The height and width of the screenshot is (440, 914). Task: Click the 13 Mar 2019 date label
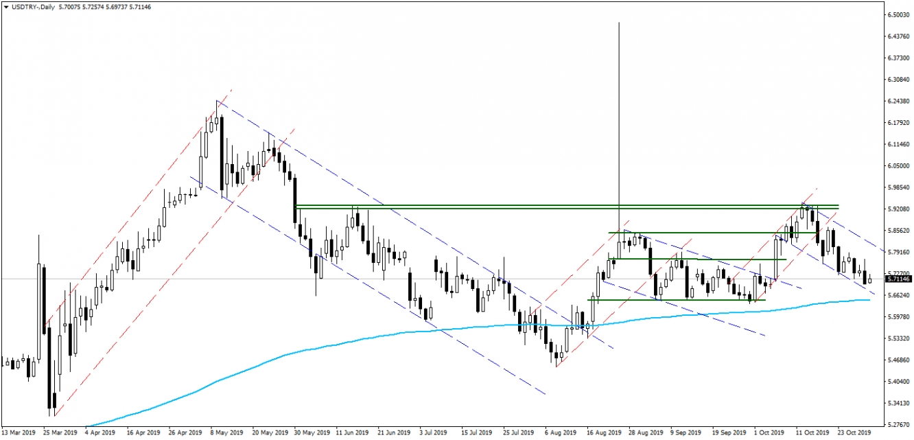coord(17,433)
